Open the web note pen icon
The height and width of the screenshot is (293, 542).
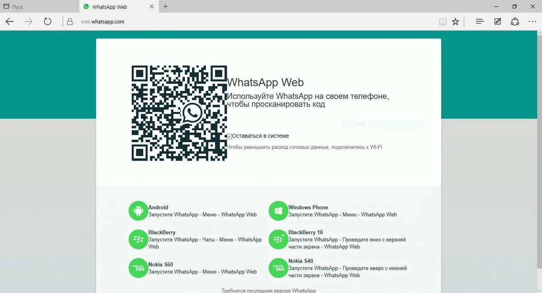pos(497,21)
